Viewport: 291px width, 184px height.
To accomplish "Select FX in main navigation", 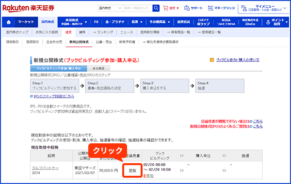I will pyautogui.click(x=96, y=22).
